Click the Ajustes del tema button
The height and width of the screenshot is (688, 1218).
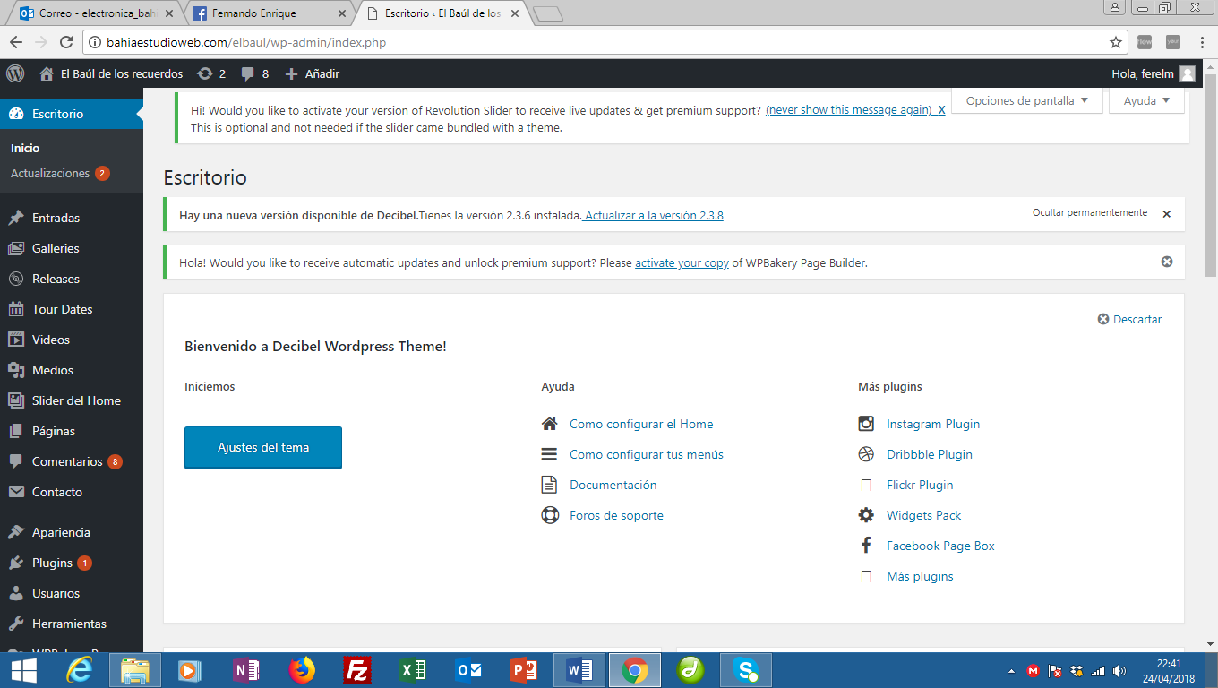click(x=263, y=447)
